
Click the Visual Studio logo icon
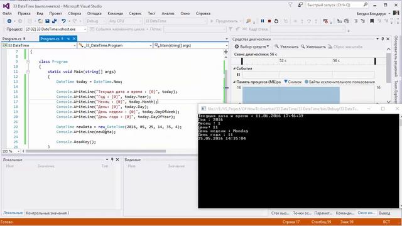[x=6, y=6]
